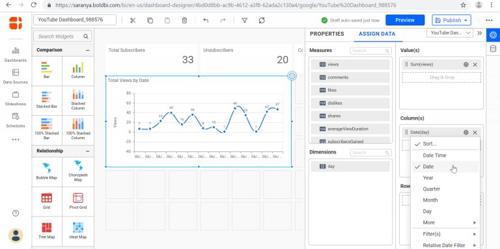Screen dimensions: 500x249
Task: Click the Copy icon in toolbar
Action: pyautogui.click(x=150, y=20)
